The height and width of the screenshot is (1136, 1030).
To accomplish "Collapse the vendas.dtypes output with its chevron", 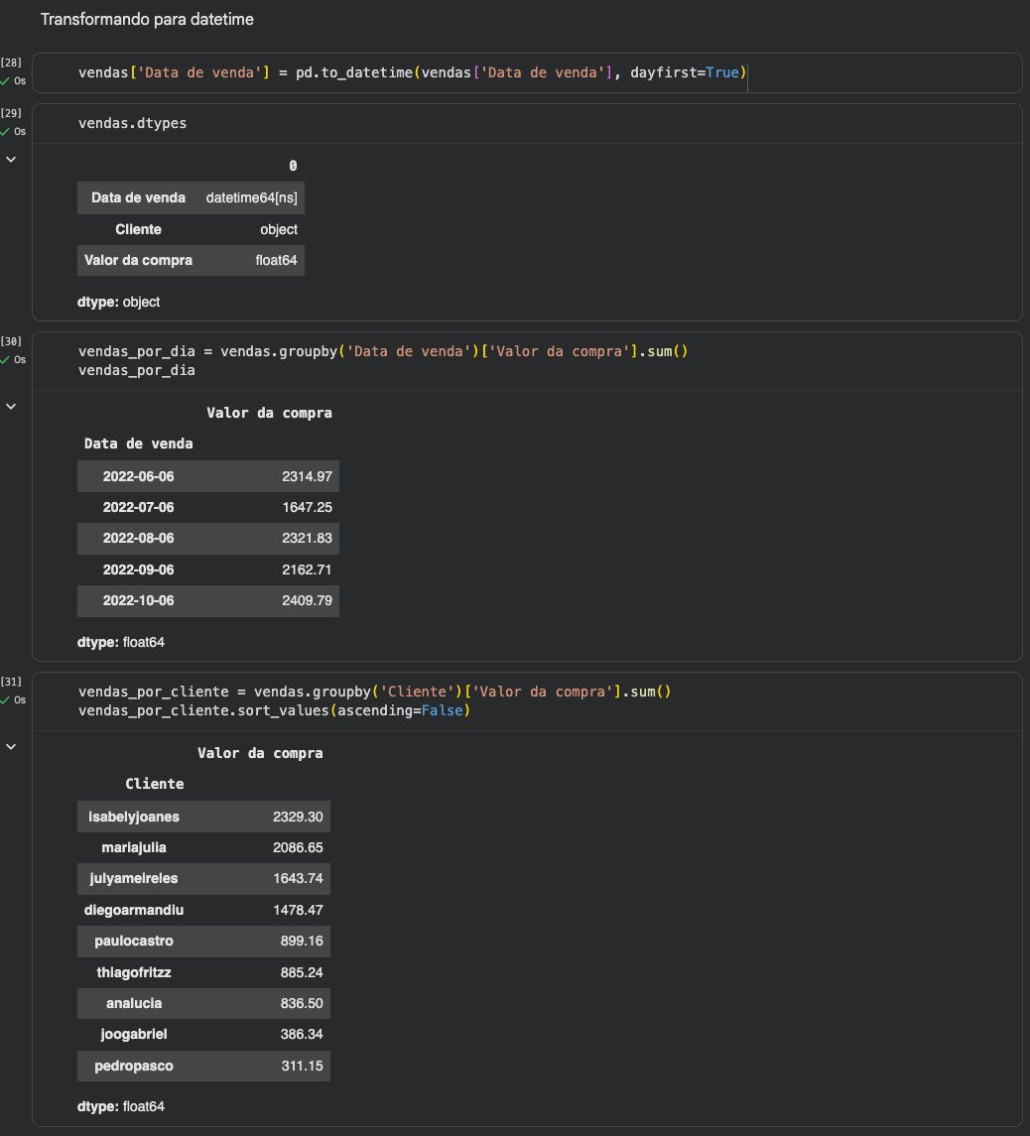I will (x=11, y=159).
